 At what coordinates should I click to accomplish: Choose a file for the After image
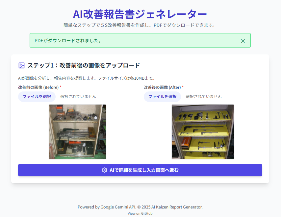click(x=162, y=97)
